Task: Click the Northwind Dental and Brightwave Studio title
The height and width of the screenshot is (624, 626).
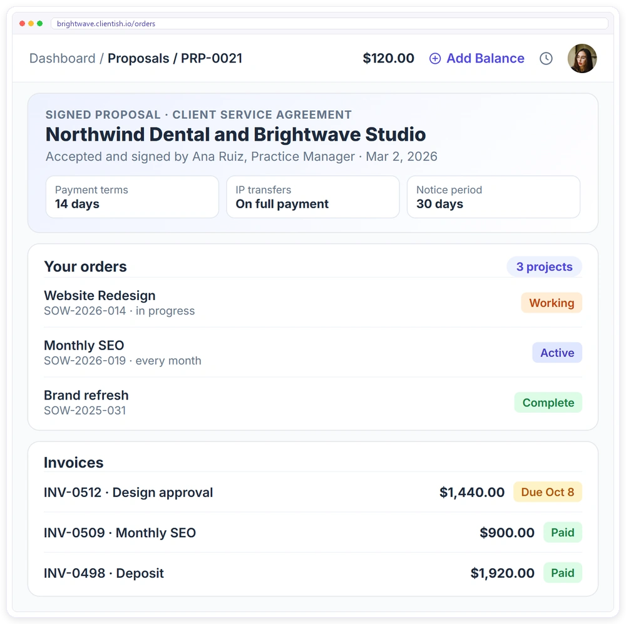Action: 235,134
